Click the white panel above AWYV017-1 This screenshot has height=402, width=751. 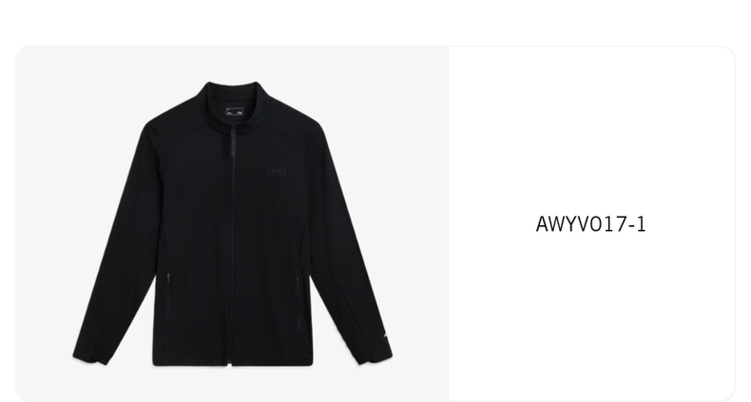coord(591,129)
